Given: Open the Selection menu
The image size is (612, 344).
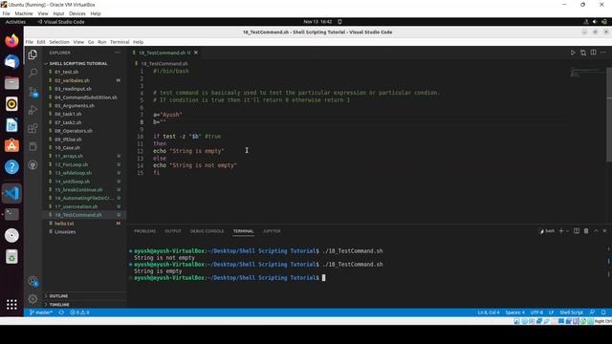Looking at the screenshot, I should click(x=59, y=42).
